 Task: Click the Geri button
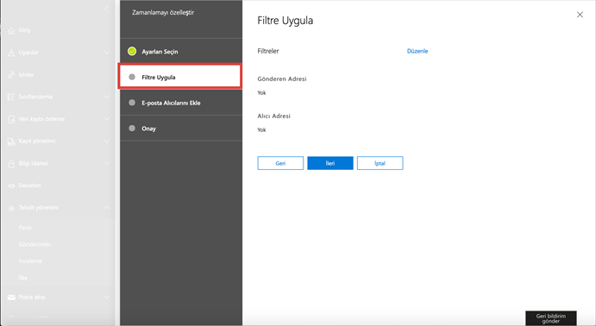pos(280,163)
